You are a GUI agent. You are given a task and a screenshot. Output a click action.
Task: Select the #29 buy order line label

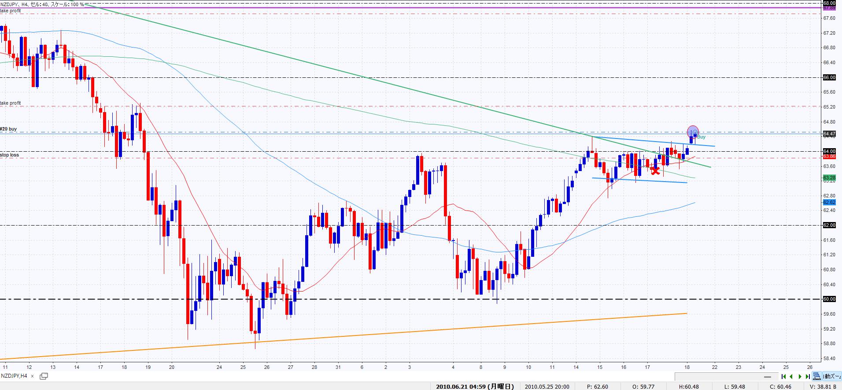tap(8, 129)
